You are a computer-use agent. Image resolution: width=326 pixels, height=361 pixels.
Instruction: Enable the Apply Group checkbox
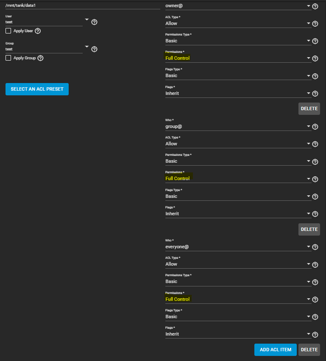pyautogui.click(x=8, y=58)
